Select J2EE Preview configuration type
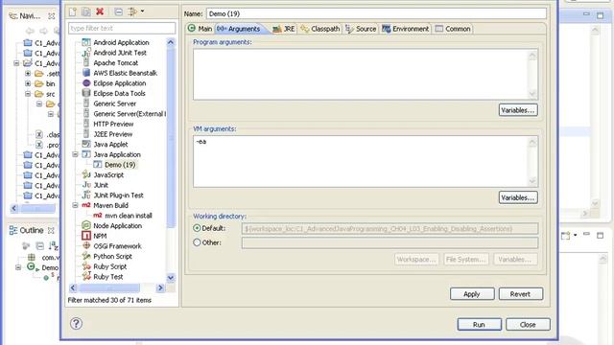The image size is (614, 345). 113,134
